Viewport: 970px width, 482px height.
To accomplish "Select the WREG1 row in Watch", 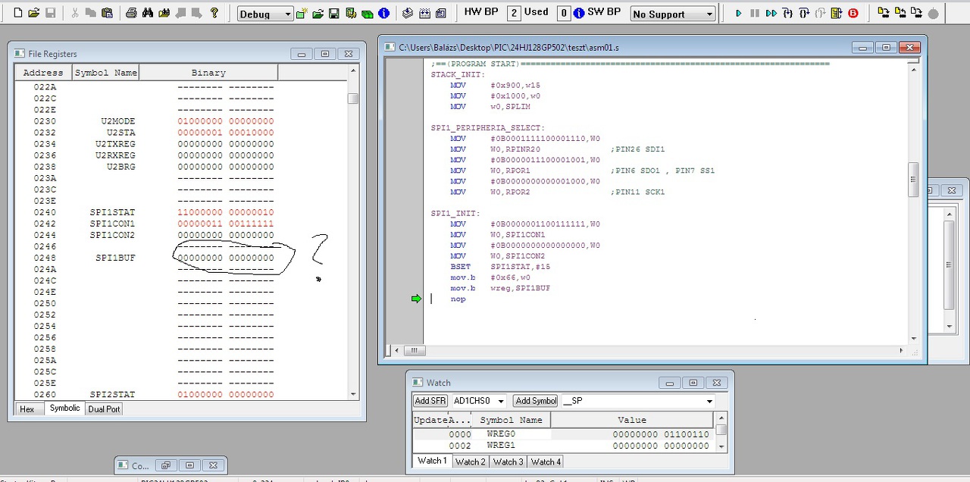I will coord(563,446).
